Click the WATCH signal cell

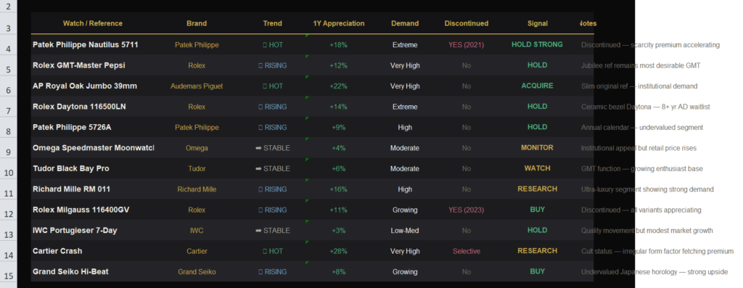coord(538,168)
